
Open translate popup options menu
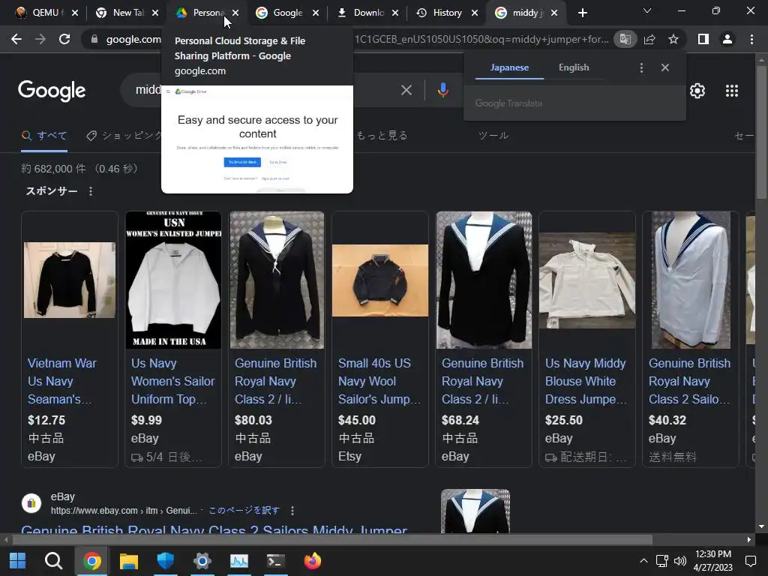click(x=642, y=67)
